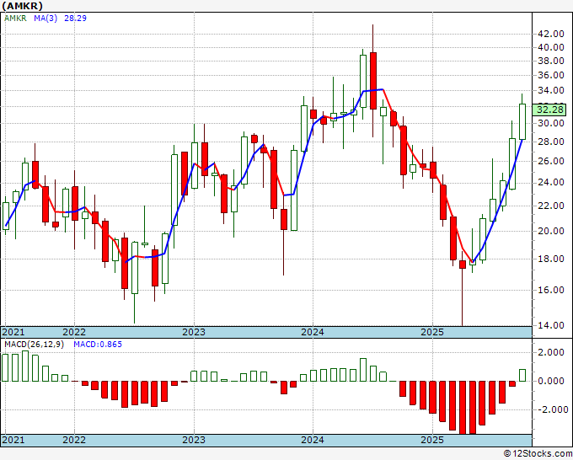The image size is (573, 460).
Task: Click the 40.00 price axis label
Action: pos(551,47)
